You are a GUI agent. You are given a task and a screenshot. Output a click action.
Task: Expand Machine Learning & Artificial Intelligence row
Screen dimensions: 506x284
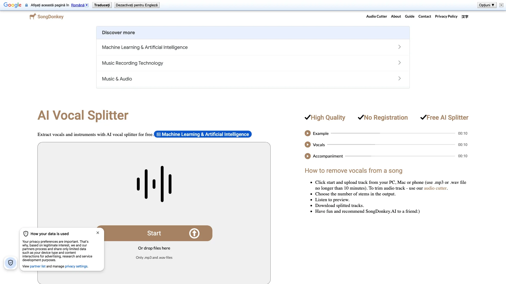coord(253,47)
